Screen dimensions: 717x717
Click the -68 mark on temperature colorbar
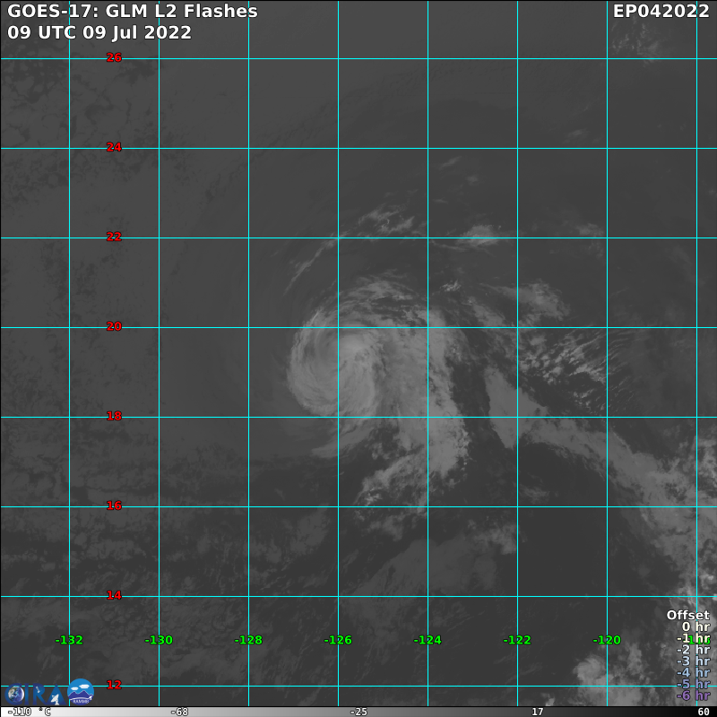tap(179, 712)
